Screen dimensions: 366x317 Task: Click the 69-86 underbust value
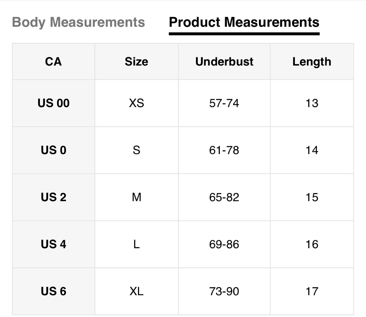(x=224, y=244)
